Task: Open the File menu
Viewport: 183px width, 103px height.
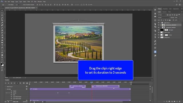Action: click(x=5, y=2)
